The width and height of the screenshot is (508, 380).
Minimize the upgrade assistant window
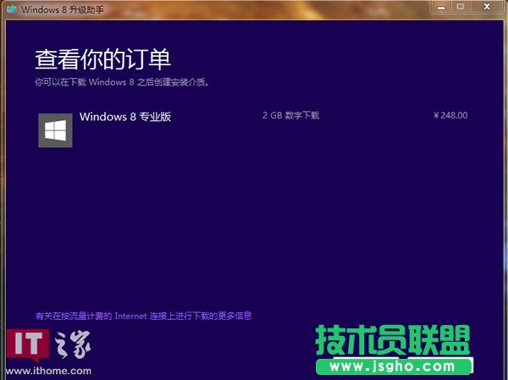441,7
